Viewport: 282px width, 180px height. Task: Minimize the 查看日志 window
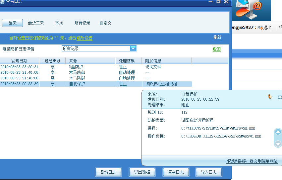[x=210, y=1]
